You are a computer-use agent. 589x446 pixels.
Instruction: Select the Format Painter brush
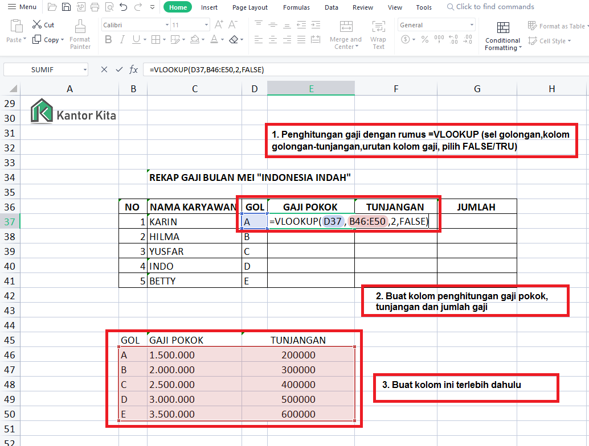(80, 35)
